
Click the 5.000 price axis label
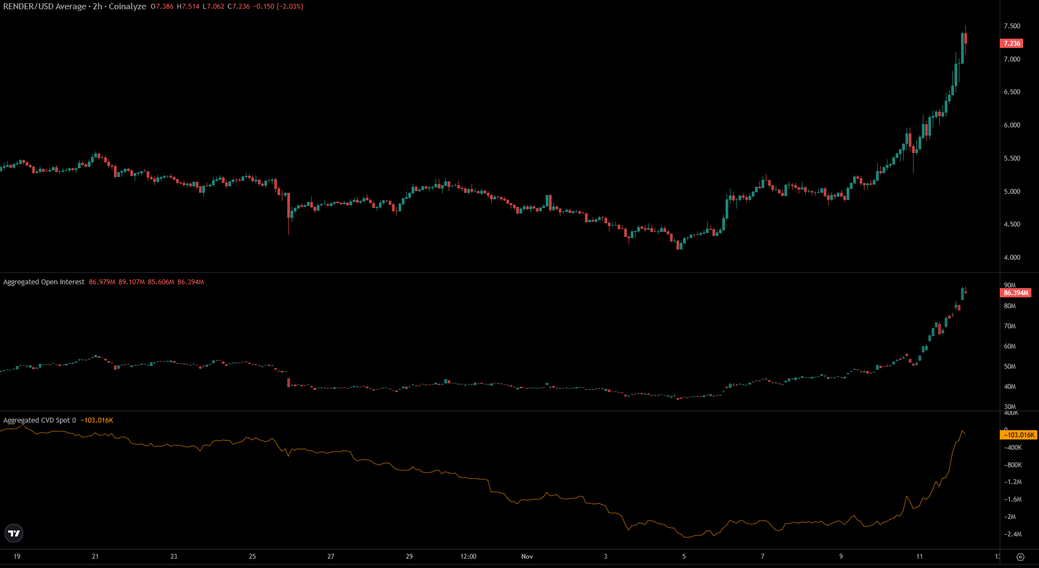click(x=1012, y=192)
